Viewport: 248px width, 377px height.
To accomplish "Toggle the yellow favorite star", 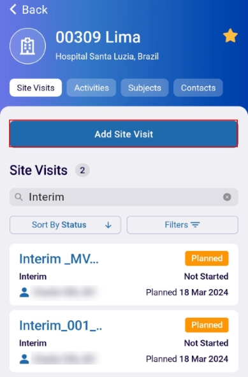I will coord(230,36).
